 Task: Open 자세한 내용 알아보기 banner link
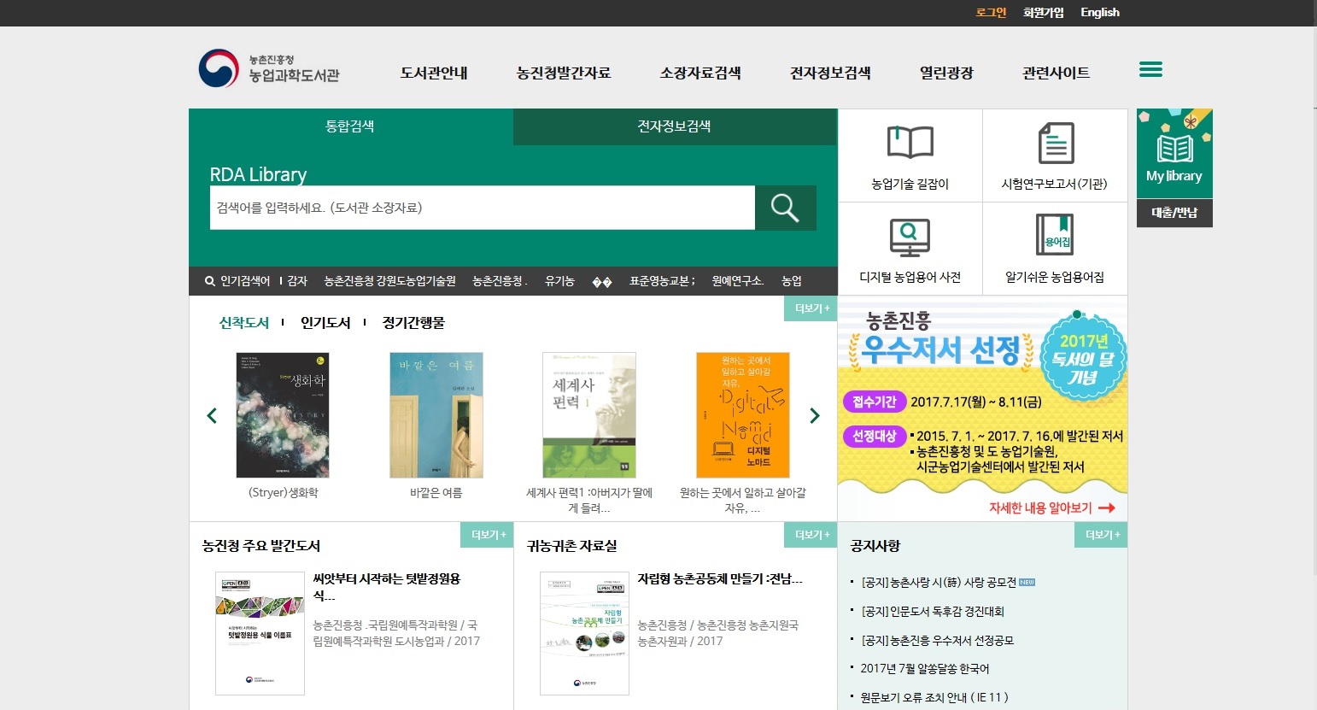pyautogui.click(x=1052, y=508)
